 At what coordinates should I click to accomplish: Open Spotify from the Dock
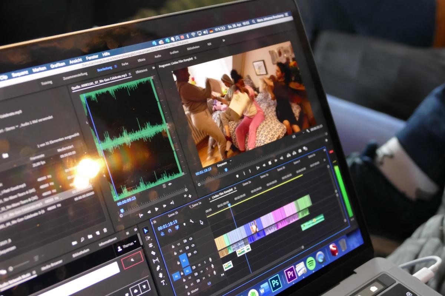coord(311,263)
